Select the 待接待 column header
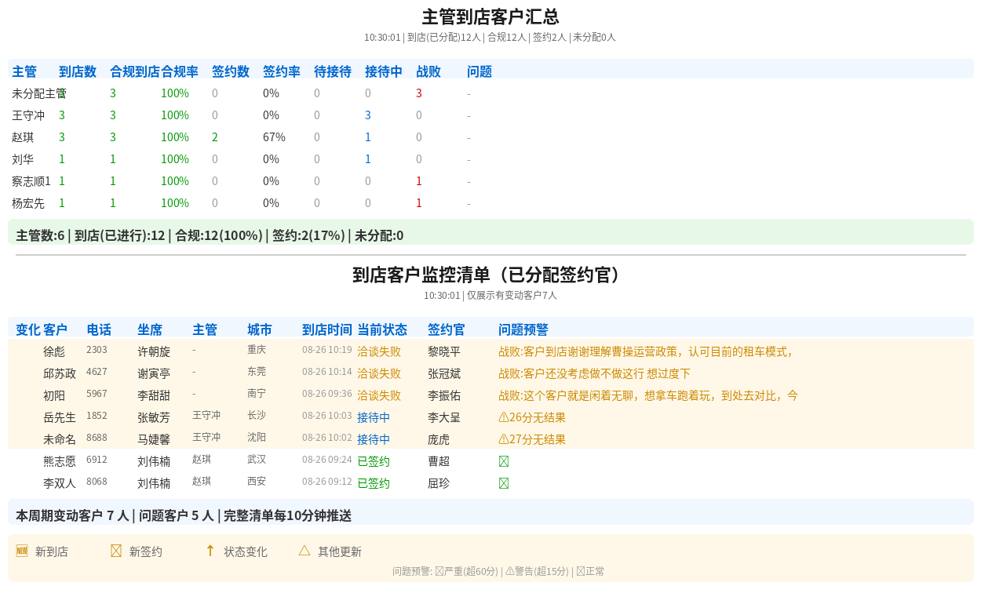Image resolution: width=981 pixels, height=615 pixels. pos(333,71)
